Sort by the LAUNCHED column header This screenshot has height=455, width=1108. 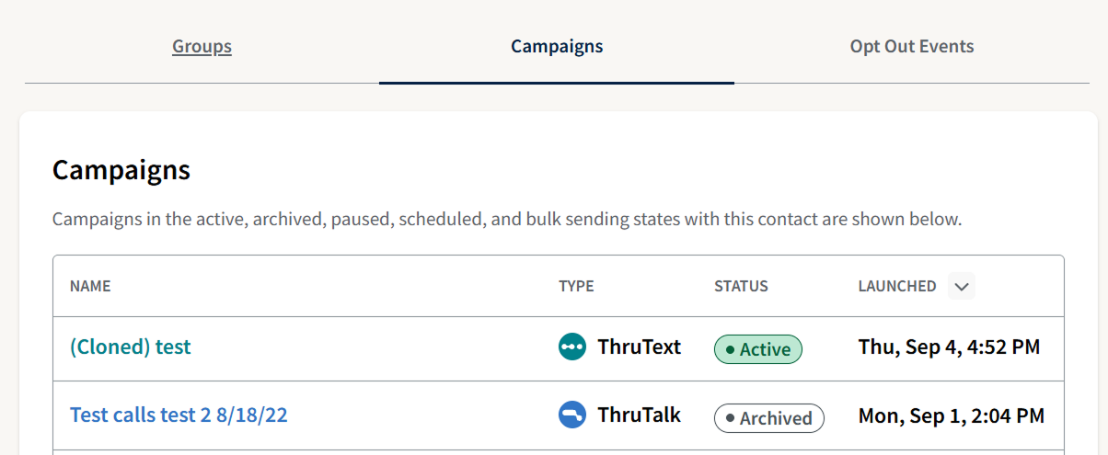click(896, 286)
